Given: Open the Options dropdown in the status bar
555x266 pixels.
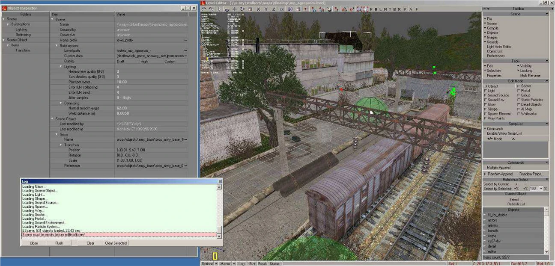Looking at the screenshot, I should (x=208, y=264).
